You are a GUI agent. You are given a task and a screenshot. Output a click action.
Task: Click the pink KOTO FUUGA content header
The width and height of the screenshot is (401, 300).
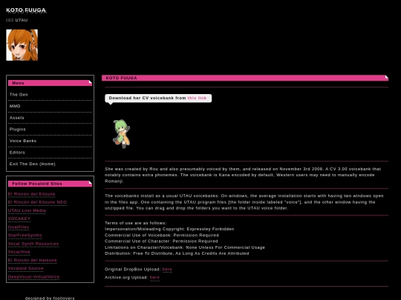245,78
